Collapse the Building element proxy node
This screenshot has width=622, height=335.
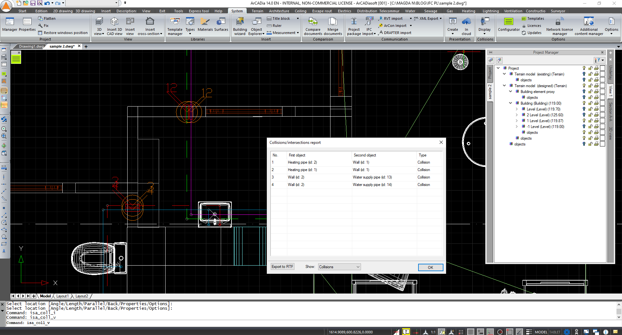tap(510, 91)
